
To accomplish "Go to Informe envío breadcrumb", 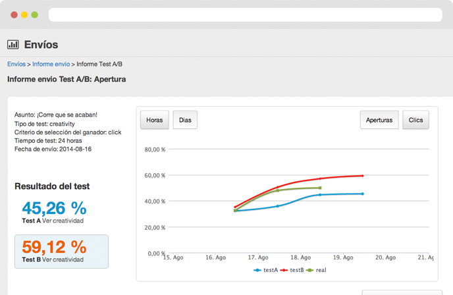I will 51,64.
